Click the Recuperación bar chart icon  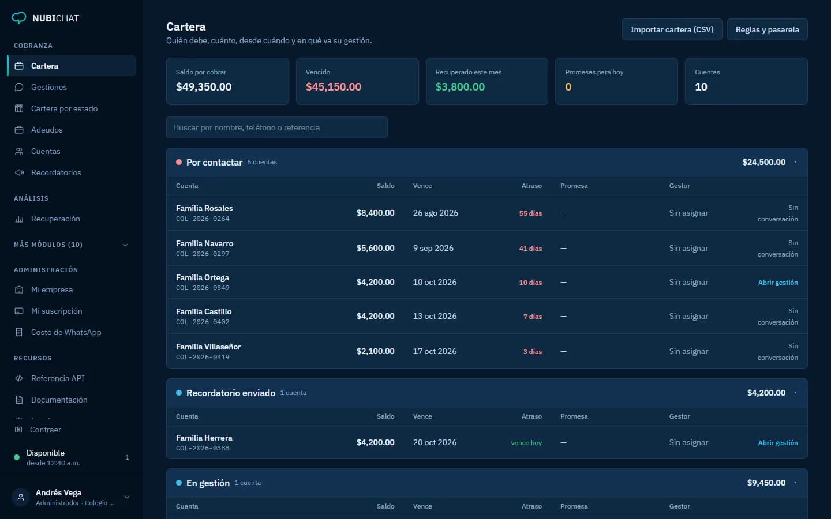click(x=19, y=219)
